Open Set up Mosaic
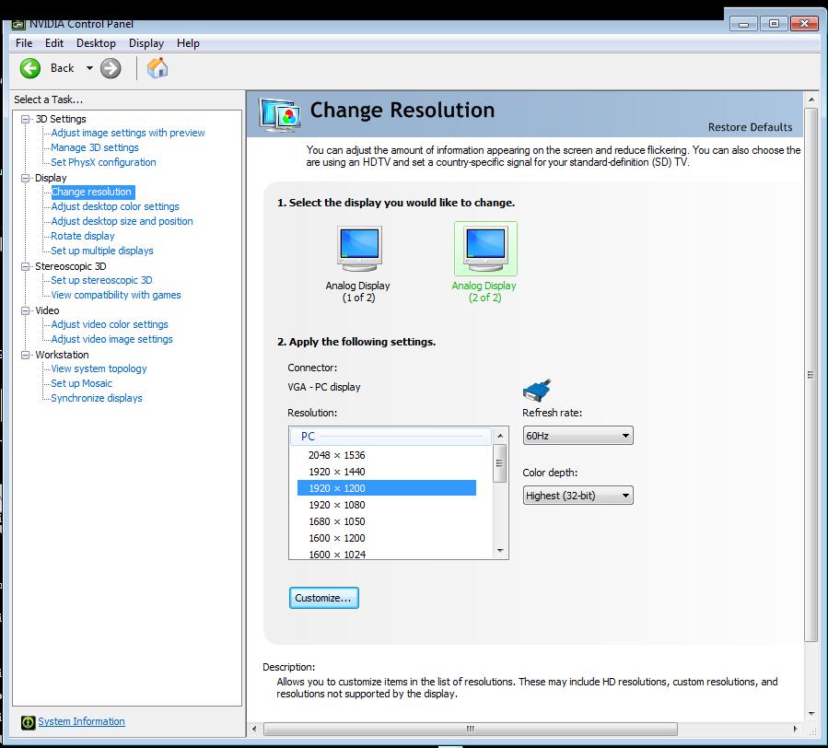Viewport: 828px width, 748px height. pos(81,383)
